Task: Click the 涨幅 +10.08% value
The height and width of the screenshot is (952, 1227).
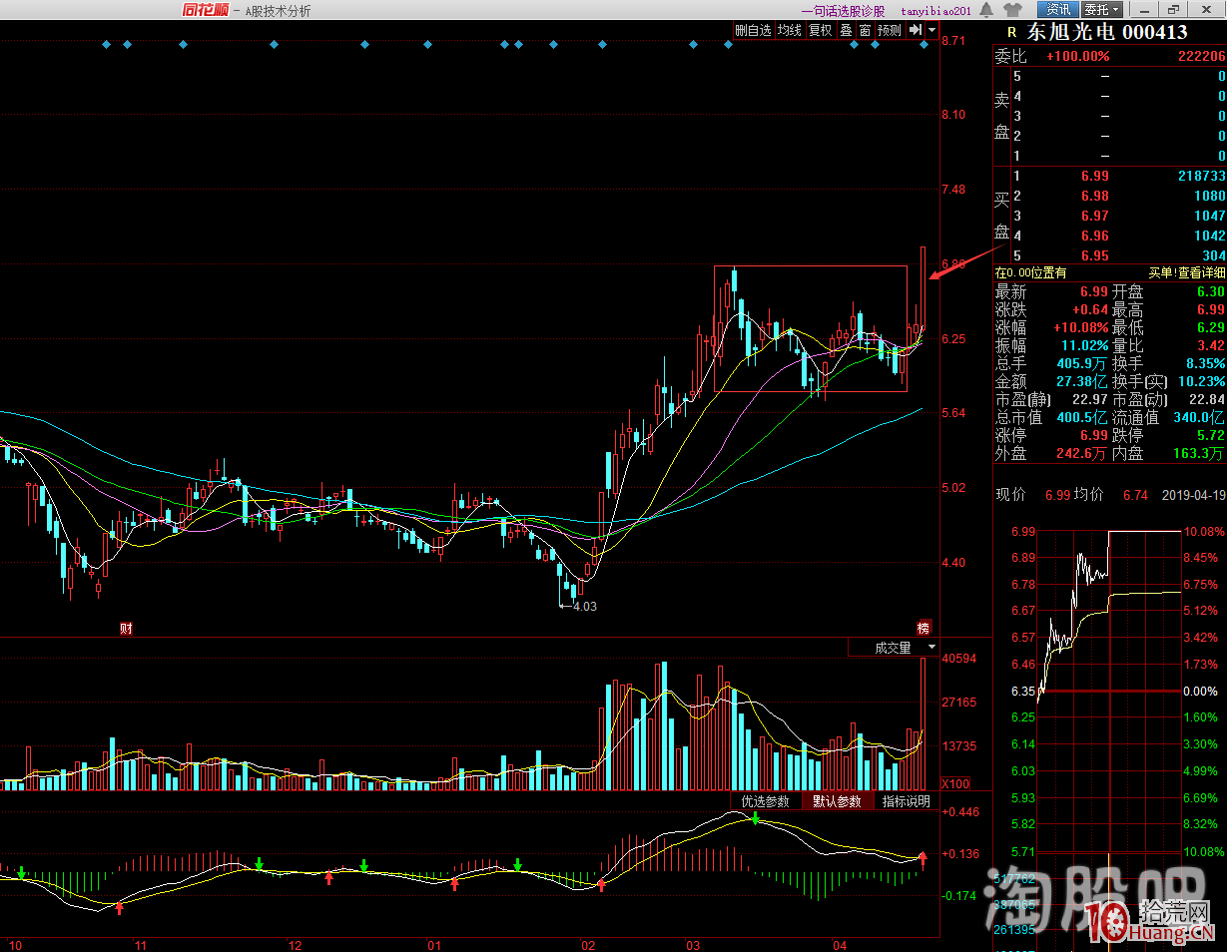Action: click(1081, 328)
